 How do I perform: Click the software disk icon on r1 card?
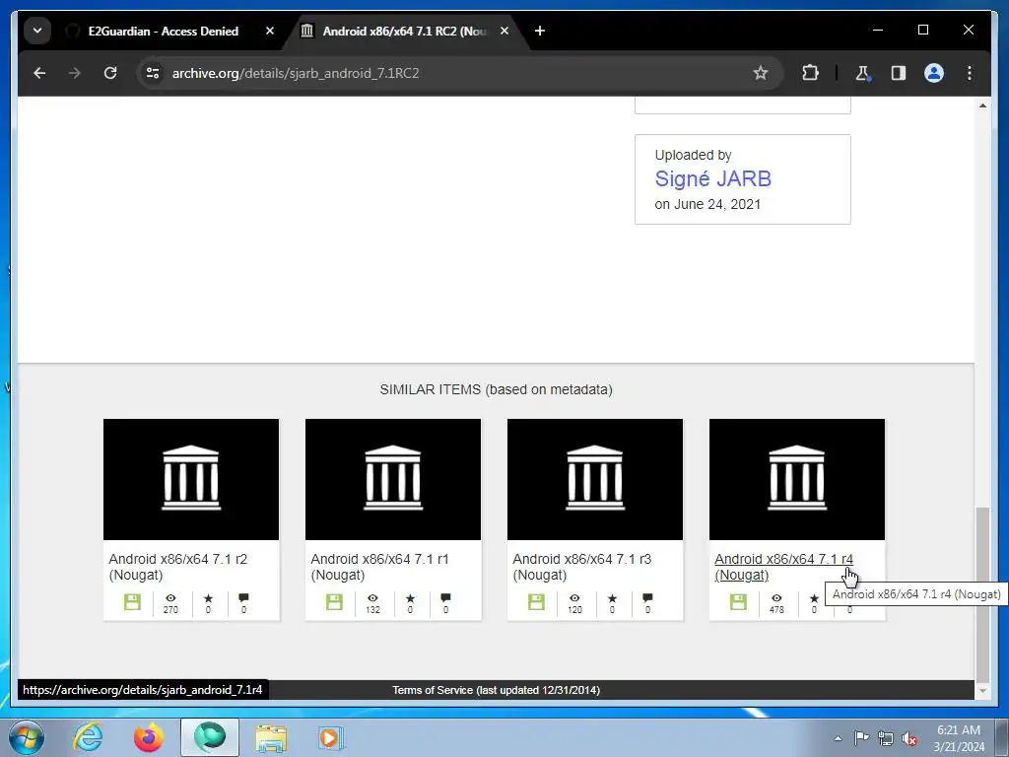pos(335,602)
